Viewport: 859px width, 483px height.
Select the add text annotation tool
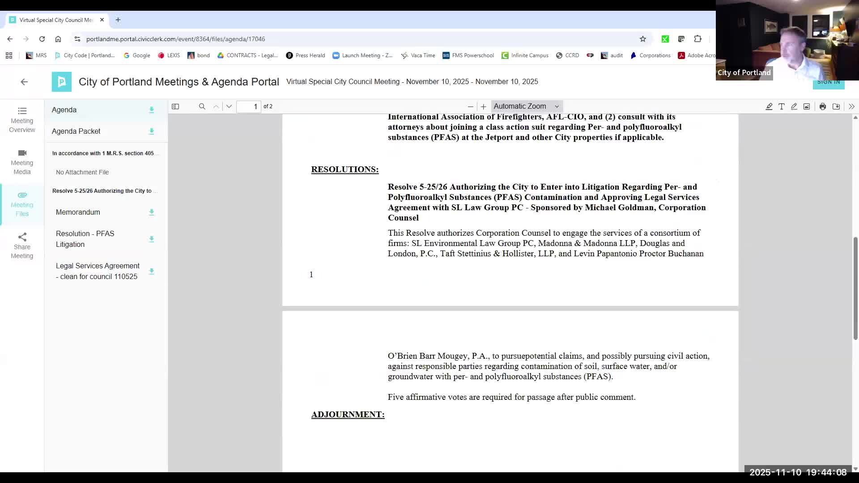[x=781, y=106]
